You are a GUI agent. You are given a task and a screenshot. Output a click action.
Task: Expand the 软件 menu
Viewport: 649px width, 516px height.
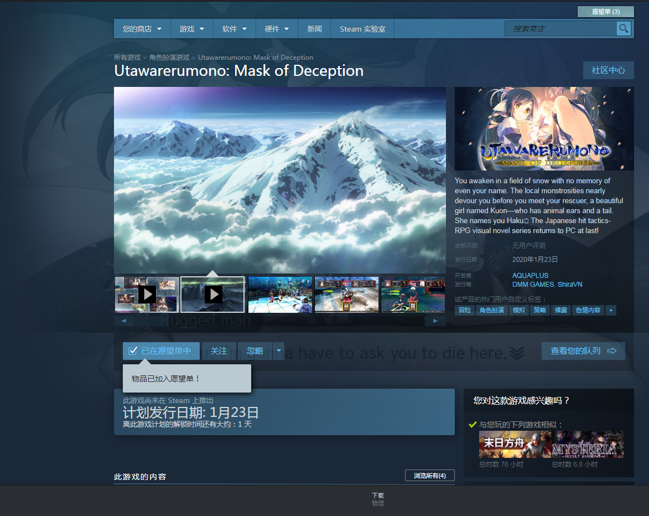(x=234, y=29)
